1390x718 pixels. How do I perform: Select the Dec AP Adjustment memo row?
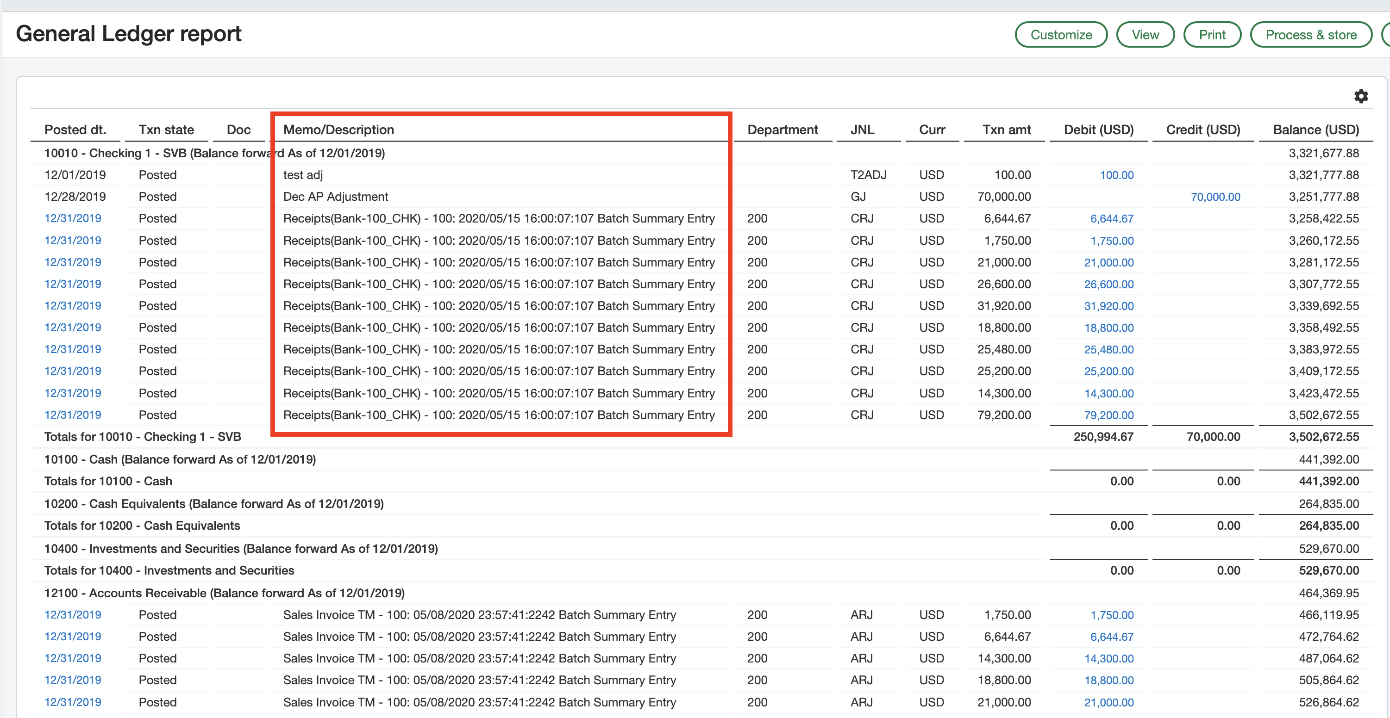pyautogui.click(x=335, y=197)
